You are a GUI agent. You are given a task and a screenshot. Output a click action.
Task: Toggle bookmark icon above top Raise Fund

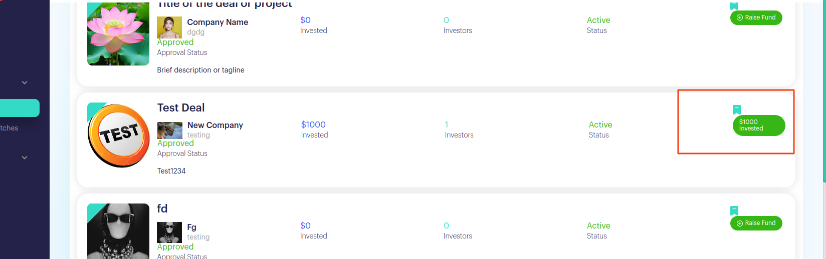pyautogui.click(x=734, y=6)
